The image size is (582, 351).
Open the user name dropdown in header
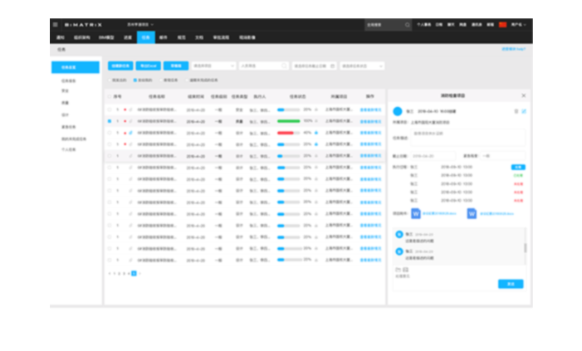click(x=519, y=25)
